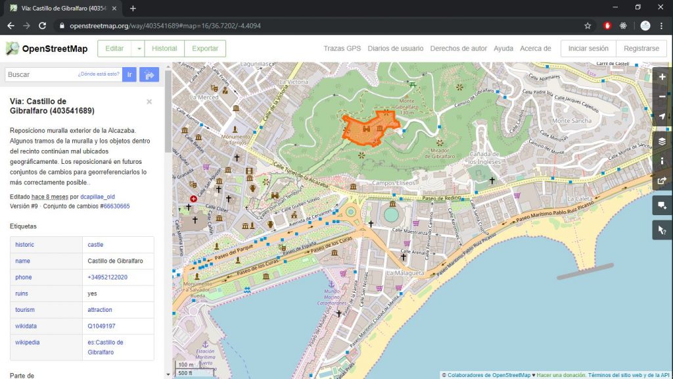
Task: Select the show my location arrow icon
Action: tap(662, 116)
